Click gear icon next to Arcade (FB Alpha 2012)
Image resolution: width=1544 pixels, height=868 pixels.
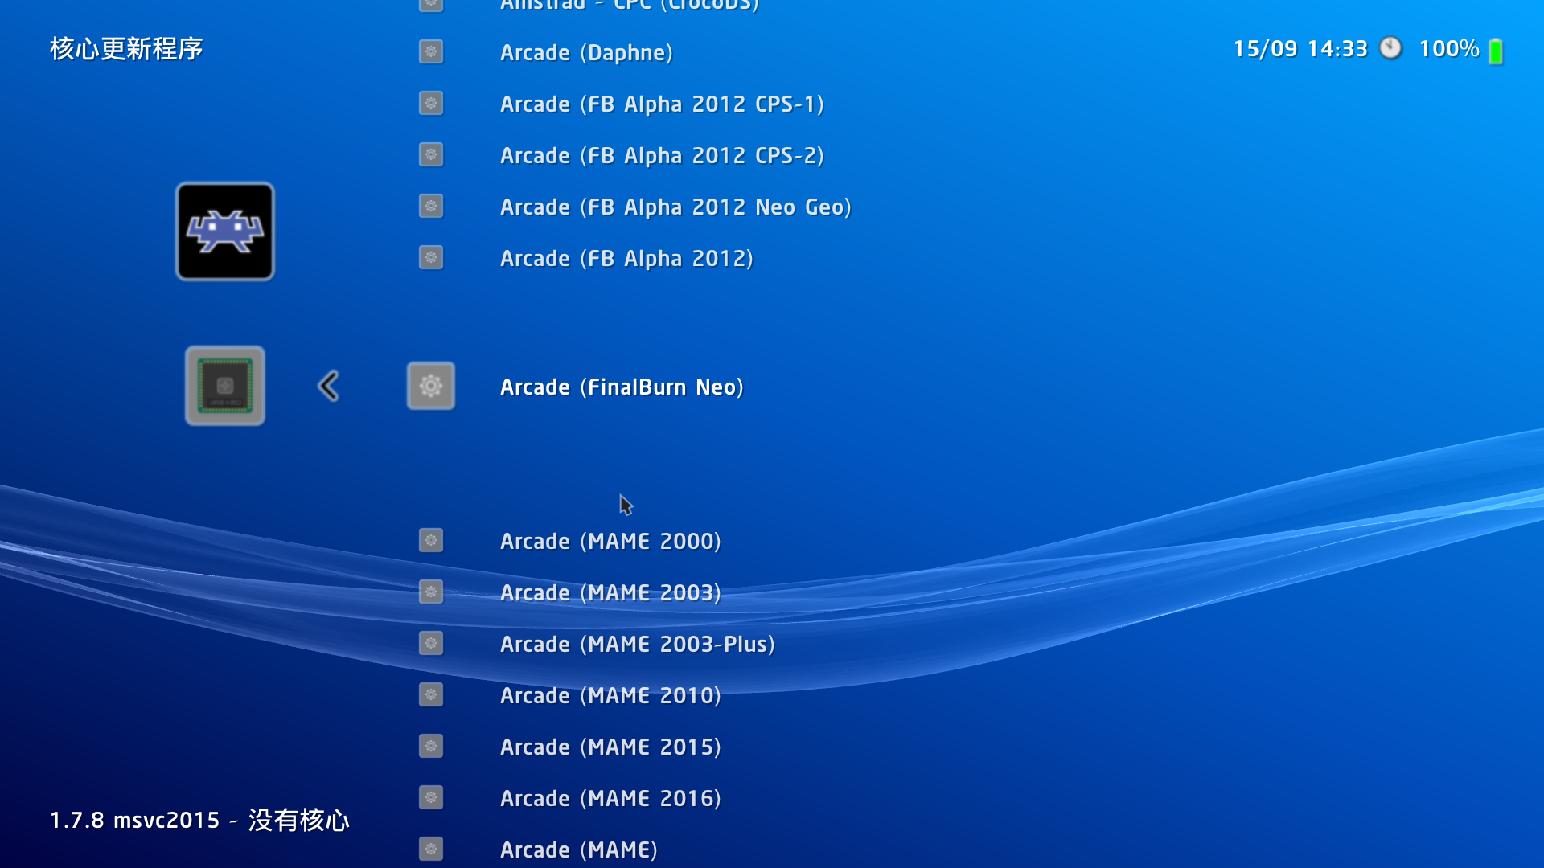point(431,258)
